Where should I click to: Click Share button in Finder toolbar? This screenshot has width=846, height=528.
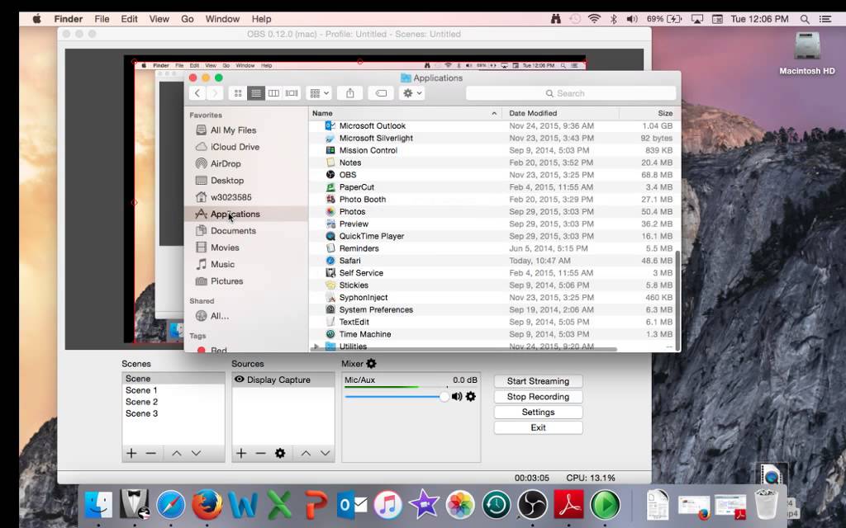coord(350,93)
